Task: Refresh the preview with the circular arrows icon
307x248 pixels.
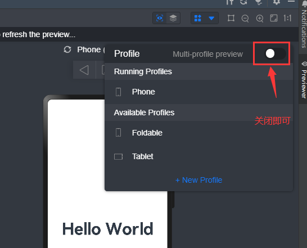Action: coord(67,49)
